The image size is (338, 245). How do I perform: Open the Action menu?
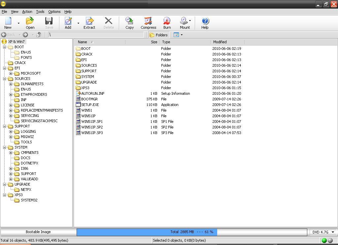[x=27, y=12]
